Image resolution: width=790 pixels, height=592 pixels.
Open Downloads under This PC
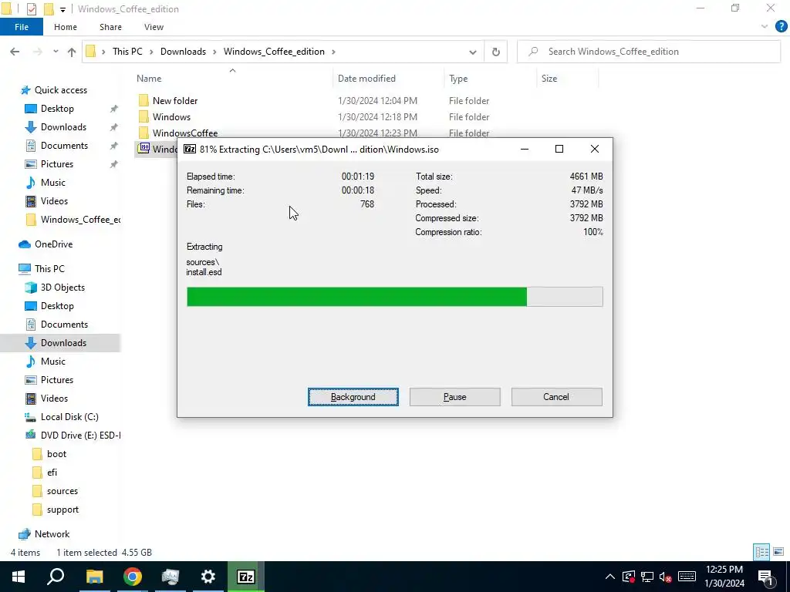tap(63, 343)
